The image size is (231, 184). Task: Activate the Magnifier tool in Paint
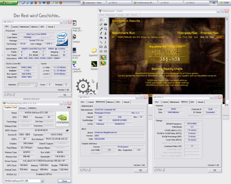[105, 29]
